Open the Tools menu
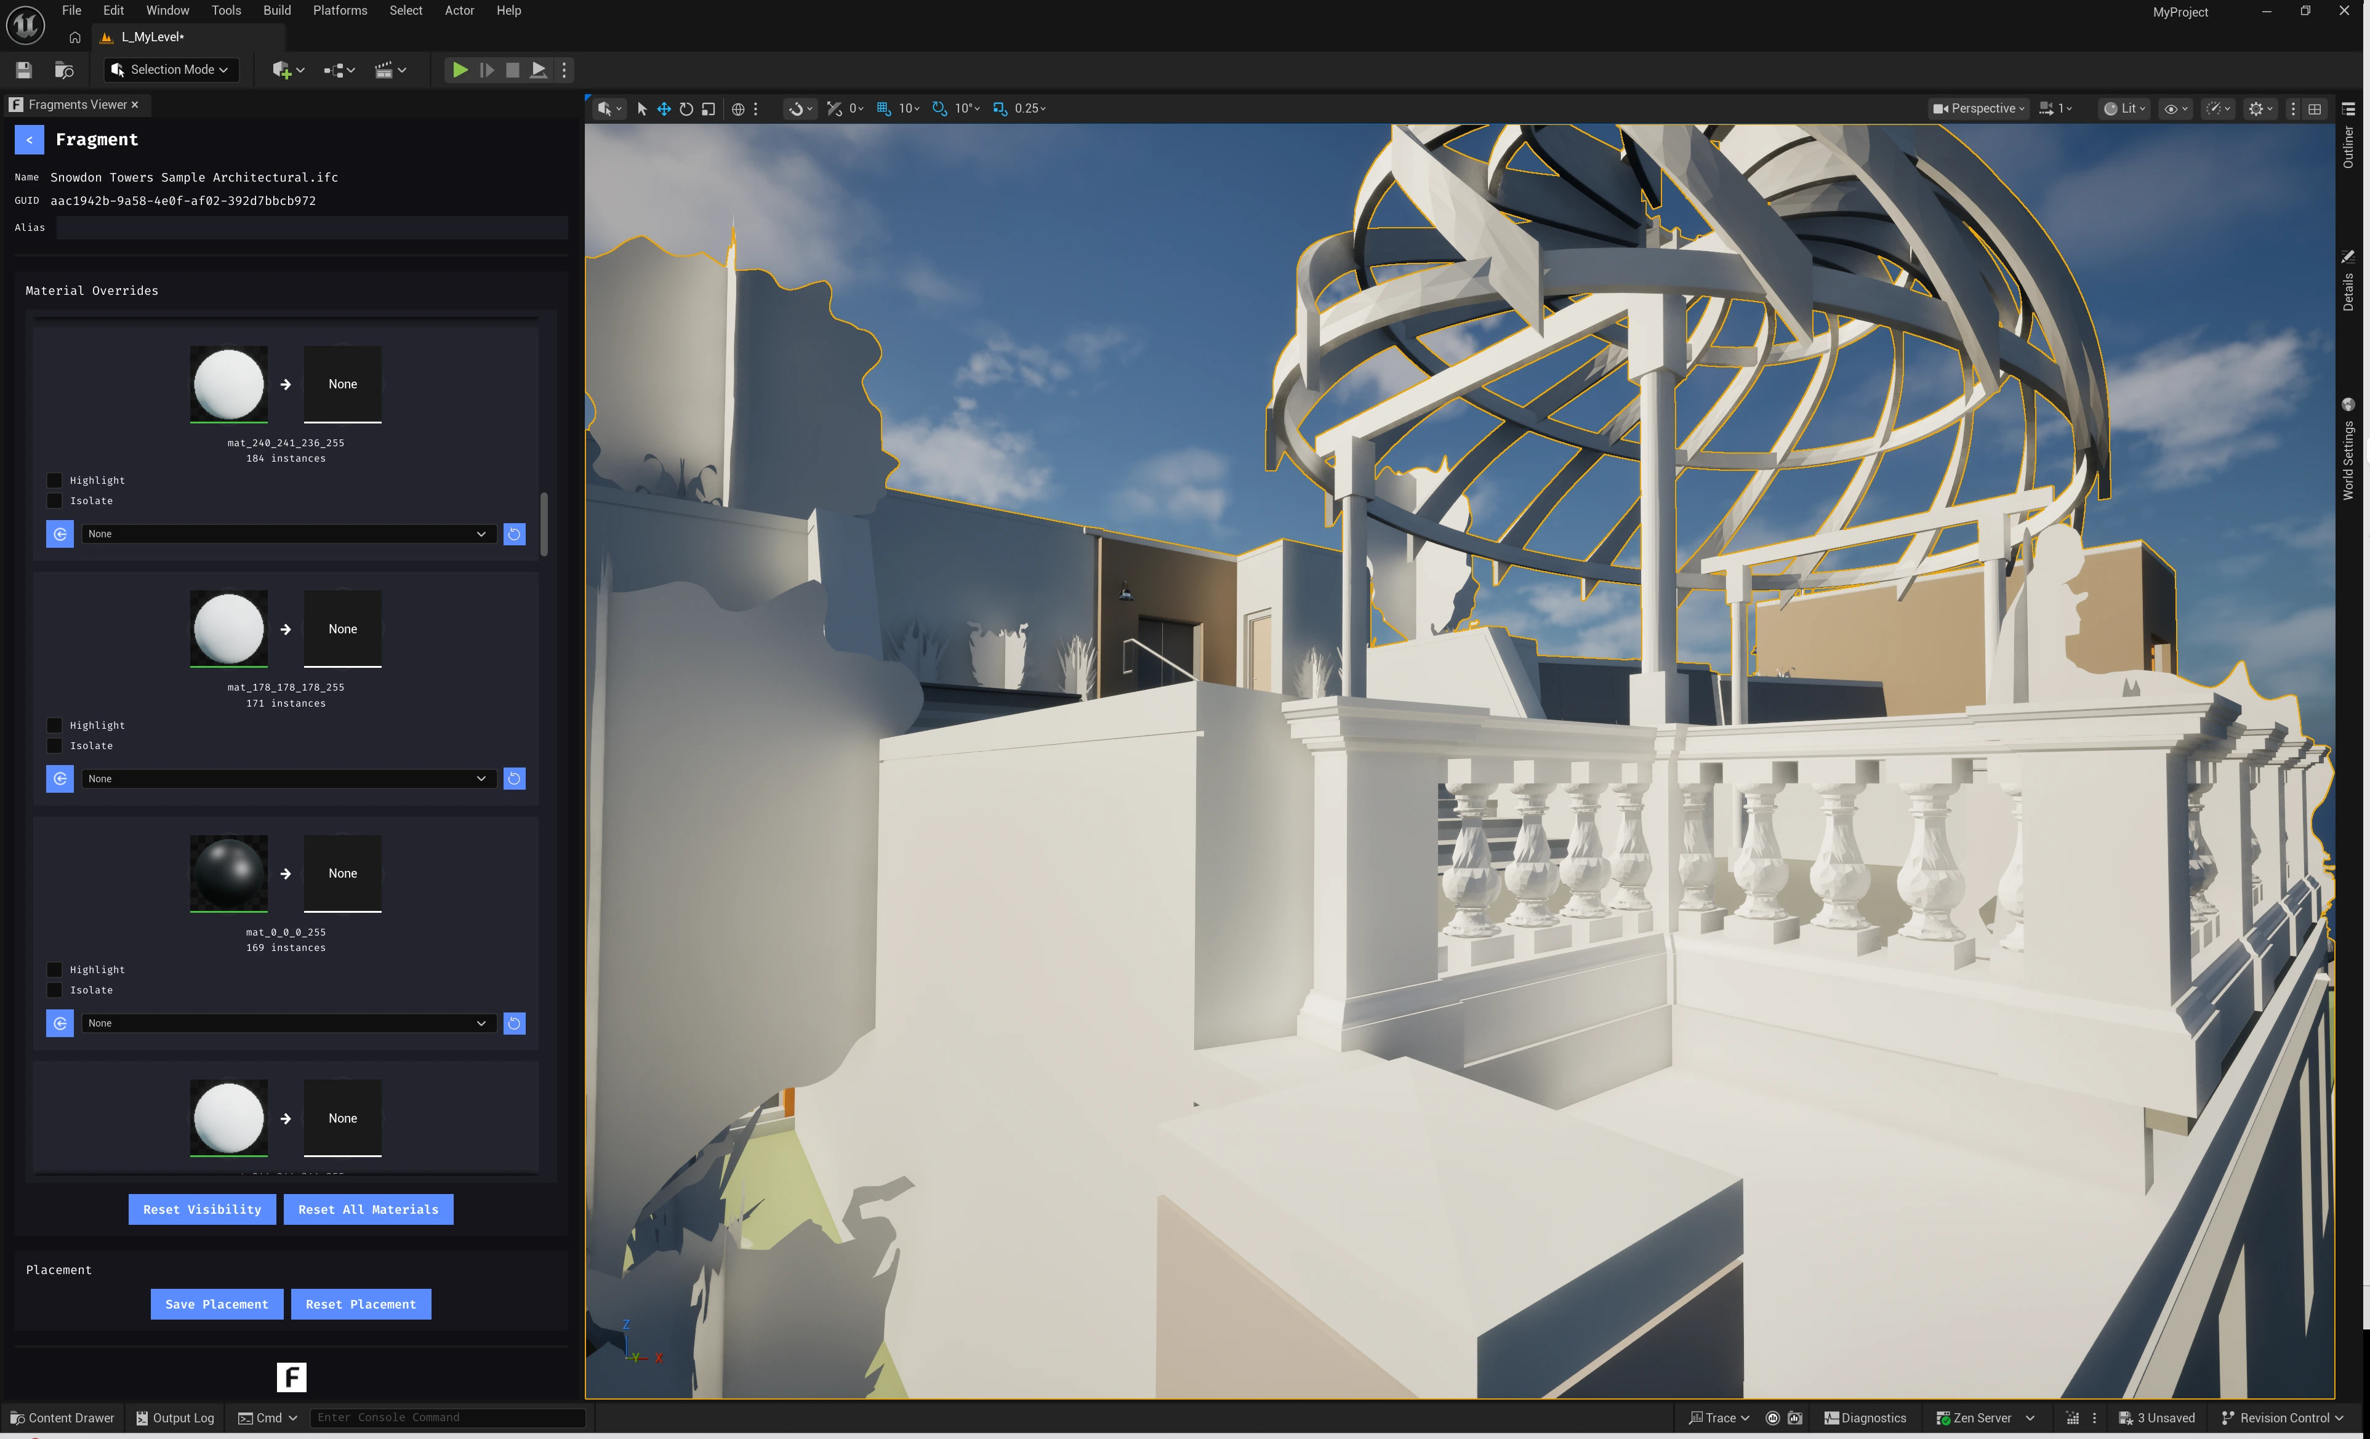Image resolution: width=2370 pixels, height=1439 pixels. [226, 10]
